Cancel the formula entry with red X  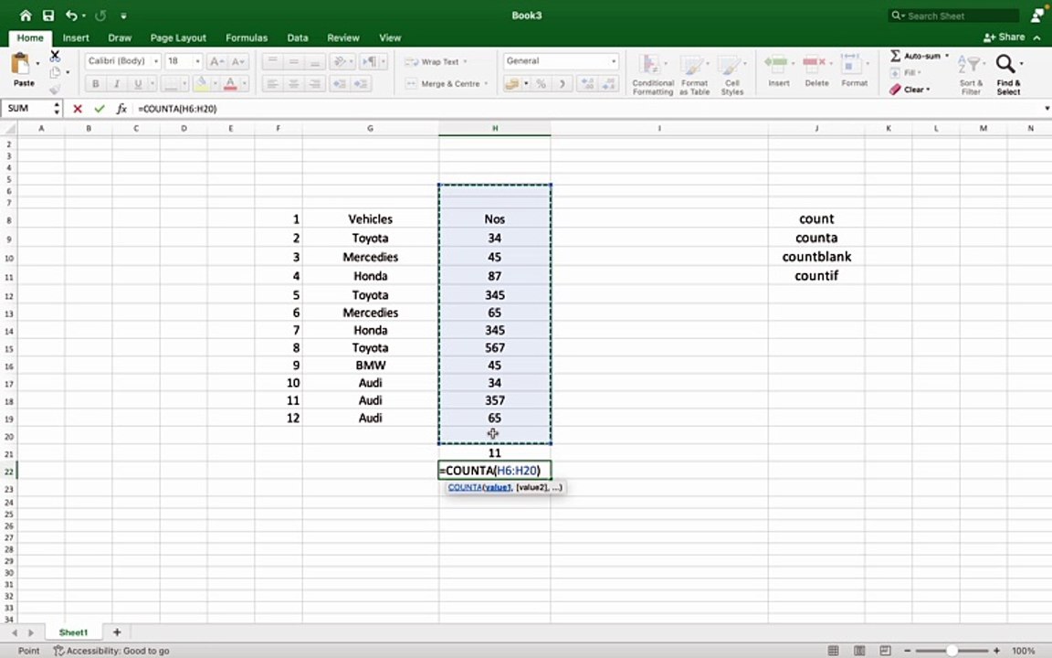(77, 108)
